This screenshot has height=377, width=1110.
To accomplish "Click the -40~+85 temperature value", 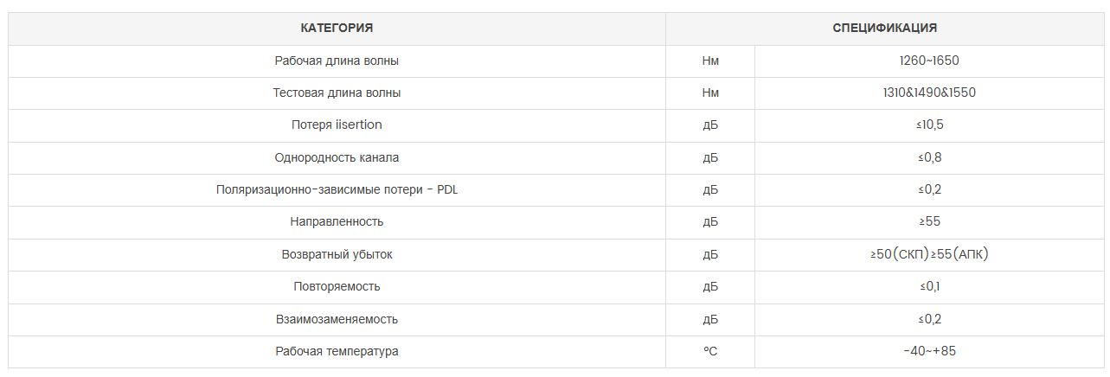I will (x=929, y=352).
